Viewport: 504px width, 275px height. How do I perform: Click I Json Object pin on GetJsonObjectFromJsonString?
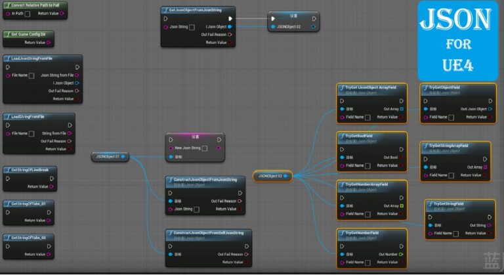pyautogui.click(x=230, y=27)
